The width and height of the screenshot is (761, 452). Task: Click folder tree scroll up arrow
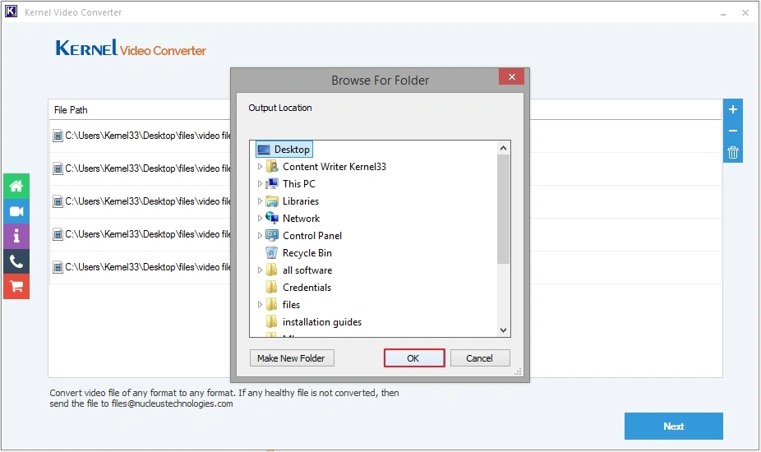(x=503, y=148)
